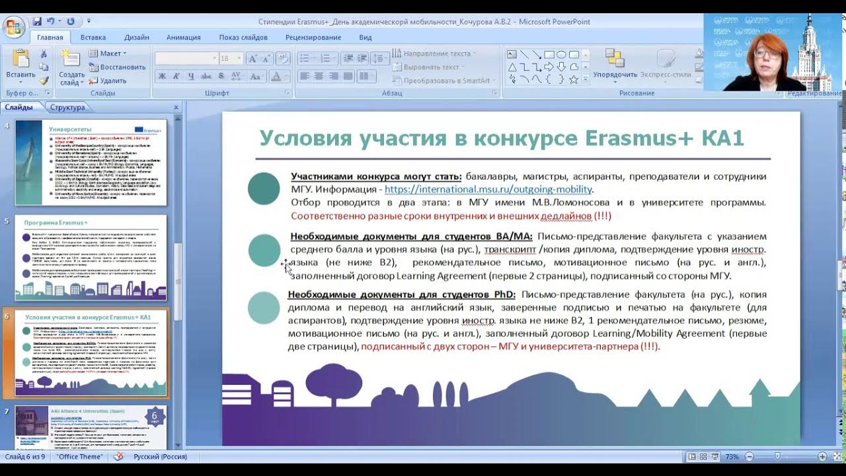Delete the slide using Удалить
The image size is (846, 476).
(x=108, y=81)
